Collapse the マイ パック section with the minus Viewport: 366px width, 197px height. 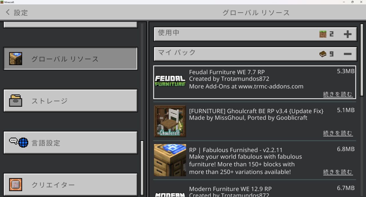pos(348,53)
